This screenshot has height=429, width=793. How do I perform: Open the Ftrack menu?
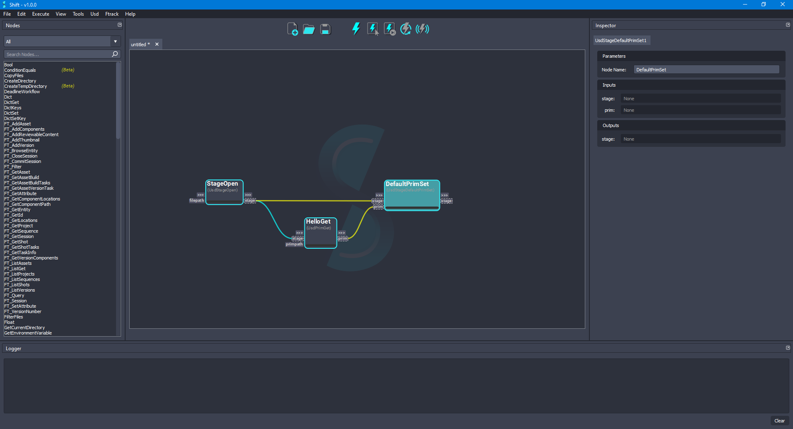pos(112,14)
